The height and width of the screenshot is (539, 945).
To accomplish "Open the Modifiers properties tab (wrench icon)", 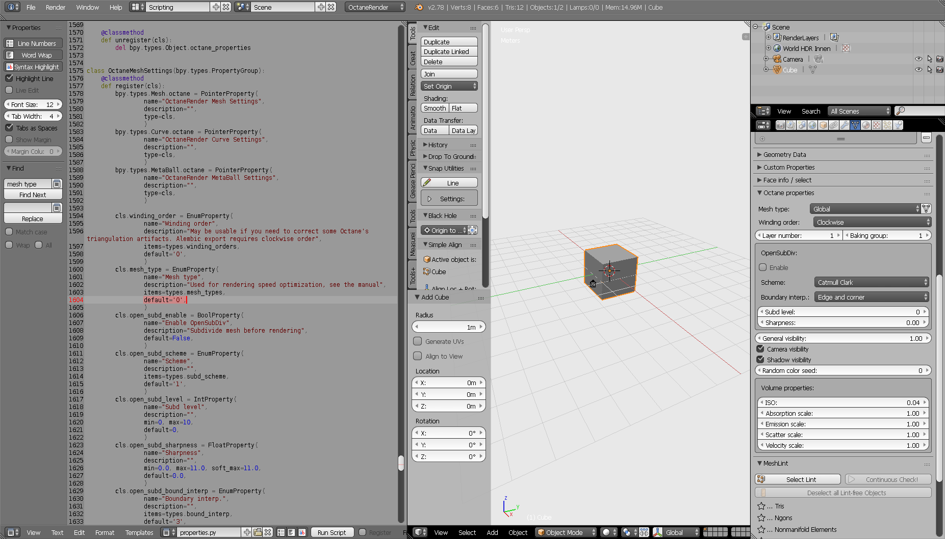I will point(845,125).
